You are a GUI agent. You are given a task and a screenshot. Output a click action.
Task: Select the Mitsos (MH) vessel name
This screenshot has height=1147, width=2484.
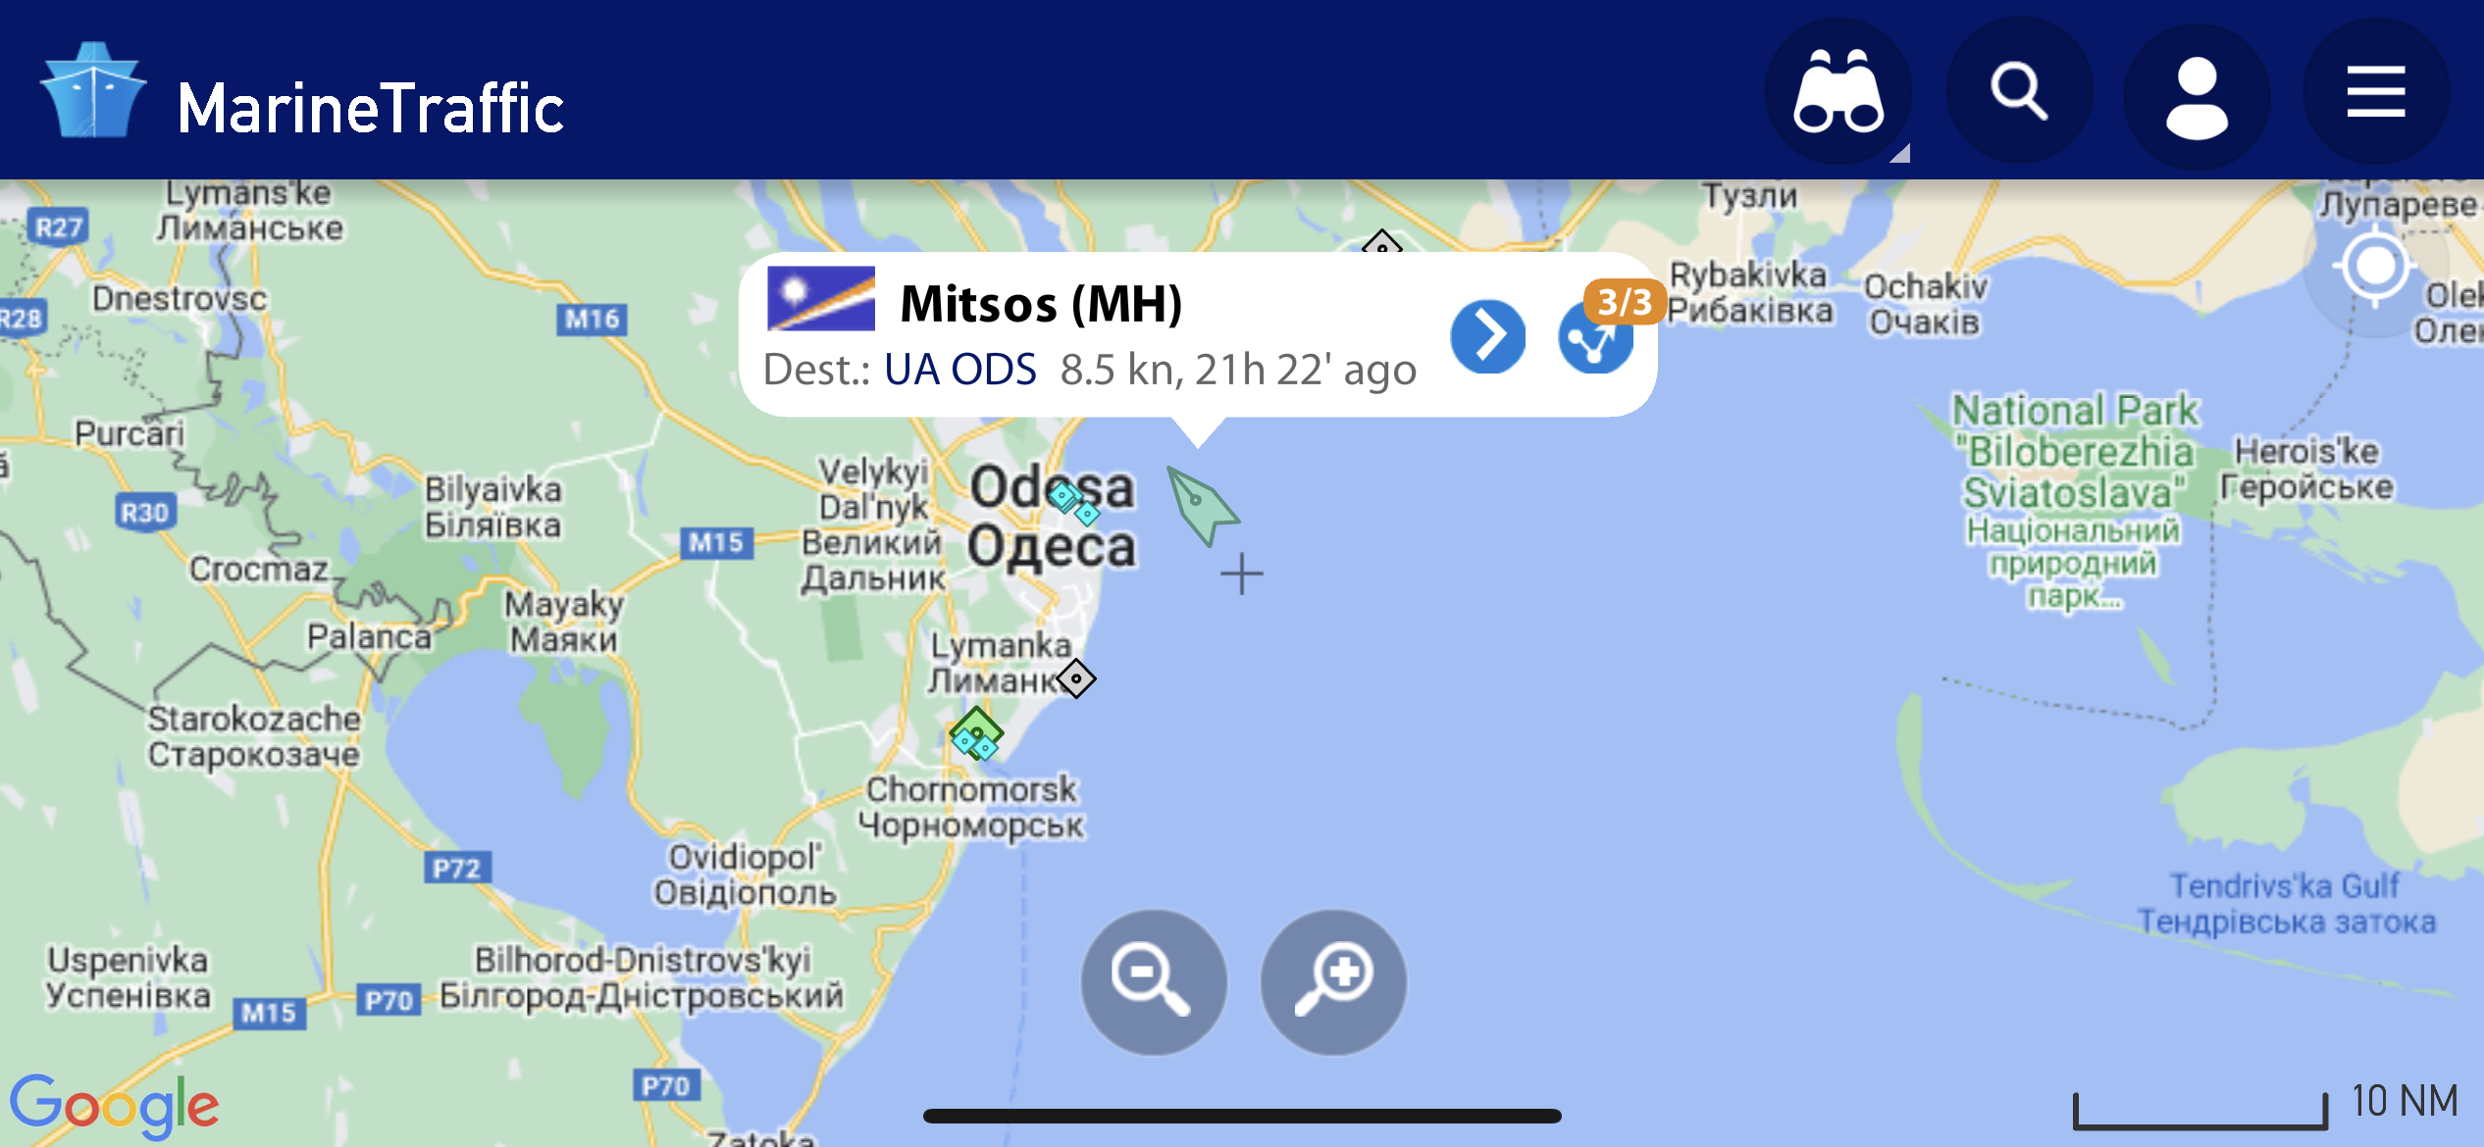[x=1041, y=303]
